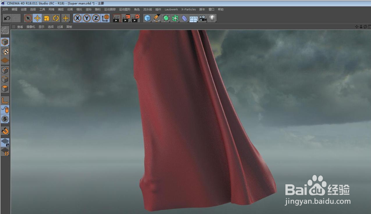Toggle Tweak mode mouse icon

point(5,110)
